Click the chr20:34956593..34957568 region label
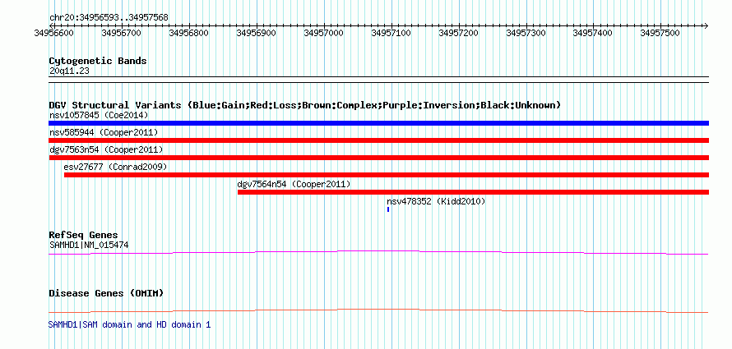 [x=109, y=18]
